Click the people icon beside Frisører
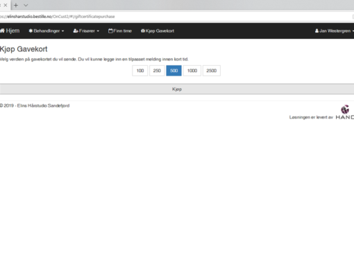Viewport: 354px width, 265px height. pos(76,31)
